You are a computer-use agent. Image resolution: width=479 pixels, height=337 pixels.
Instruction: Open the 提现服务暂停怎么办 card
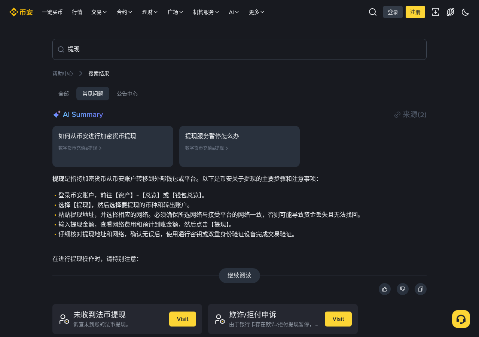coord(239,146)
